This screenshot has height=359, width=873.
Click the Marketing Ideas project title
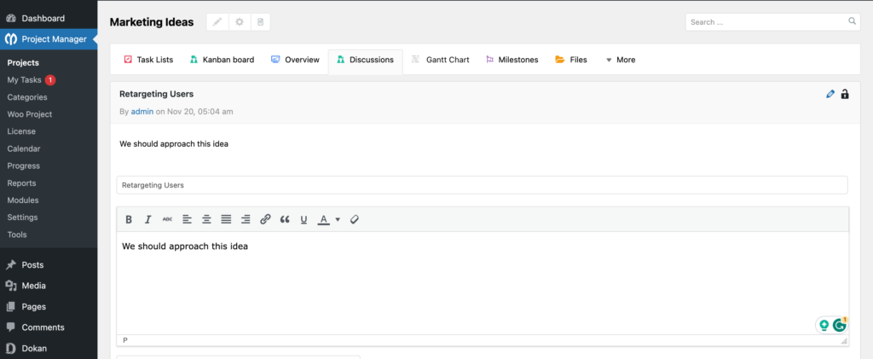(x=152, y=22)
